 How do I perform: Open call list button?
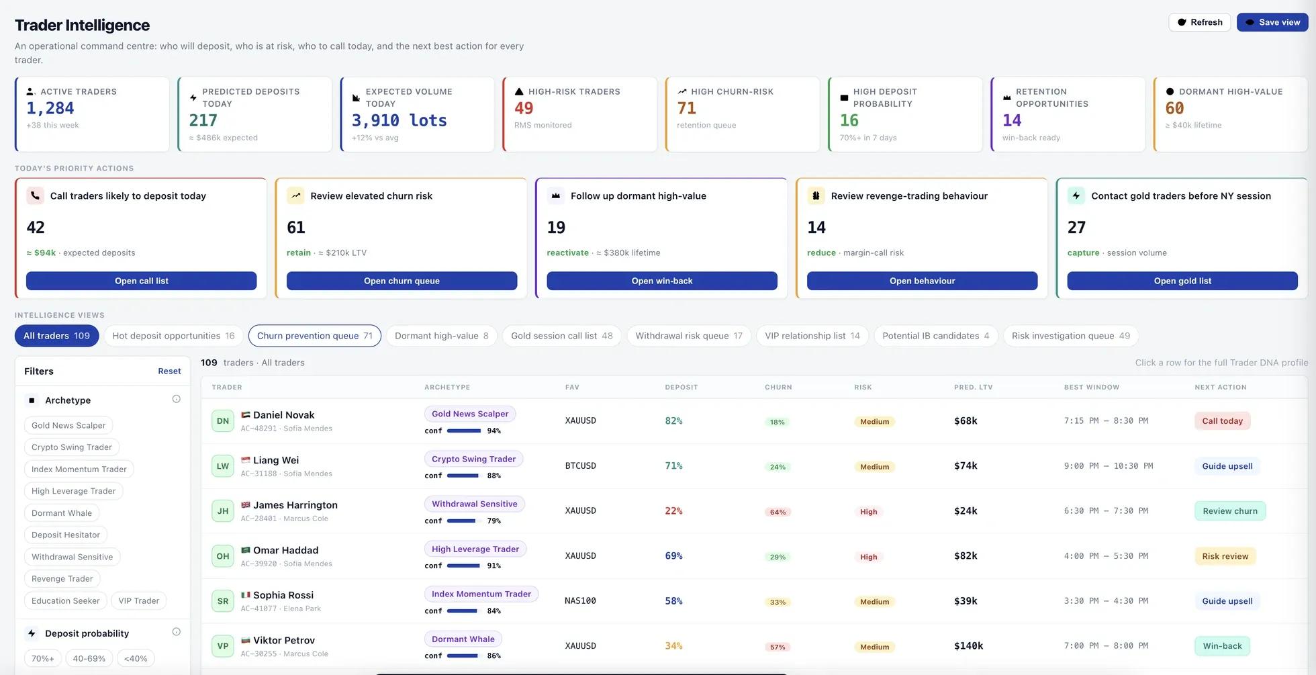[x=141, y=281]
